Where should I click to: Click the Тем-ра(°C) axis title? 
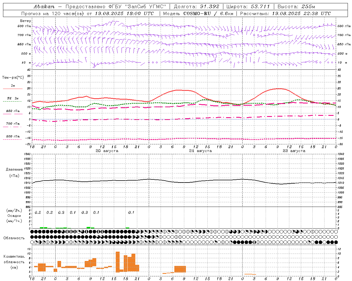(x=13, y=78)
